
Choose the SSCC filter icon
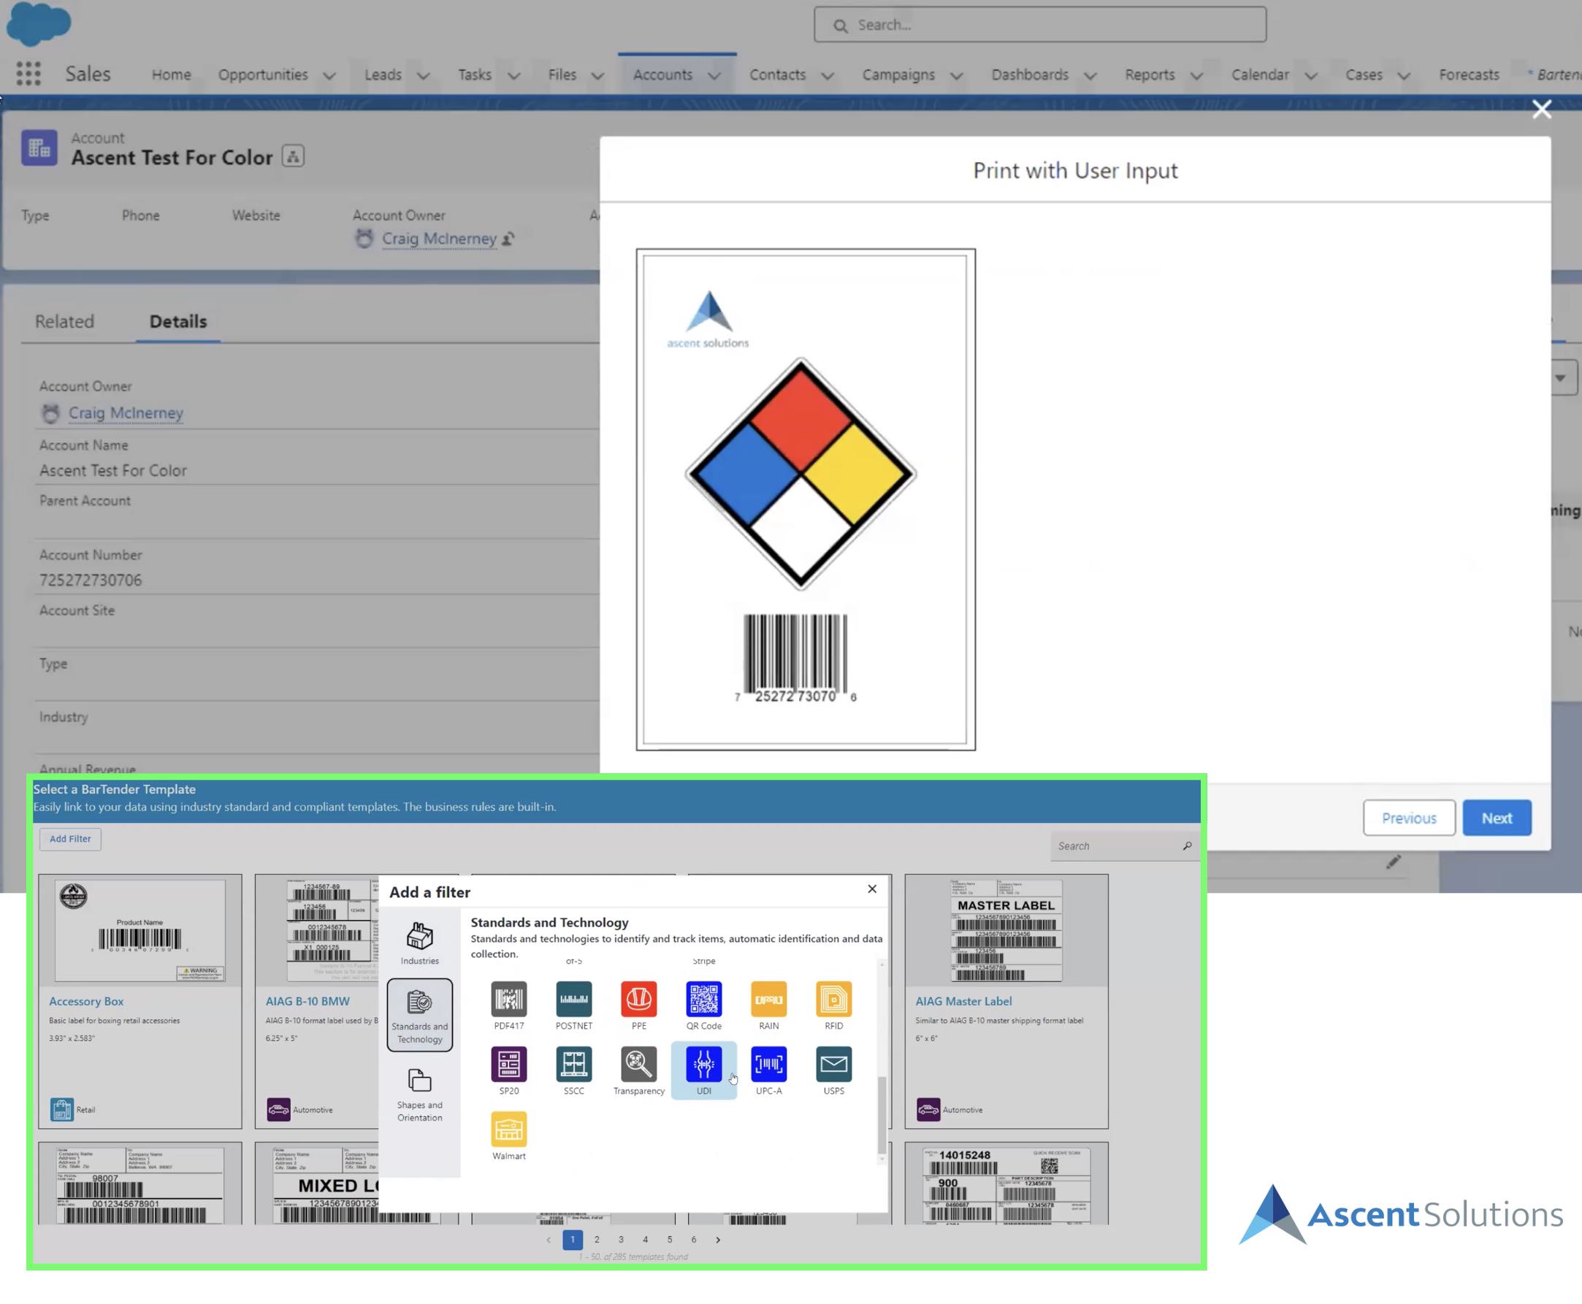click(573, 1065)
